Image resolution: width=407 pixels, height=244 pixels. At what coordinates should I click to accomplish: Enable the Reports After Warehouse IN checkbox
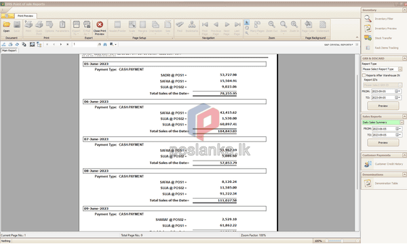(364, 75)
